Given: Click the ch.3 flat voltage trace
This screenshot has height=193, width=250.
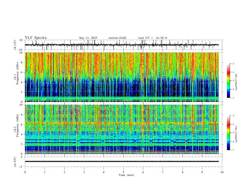Looking at the screenshot, I should point(122,161).
